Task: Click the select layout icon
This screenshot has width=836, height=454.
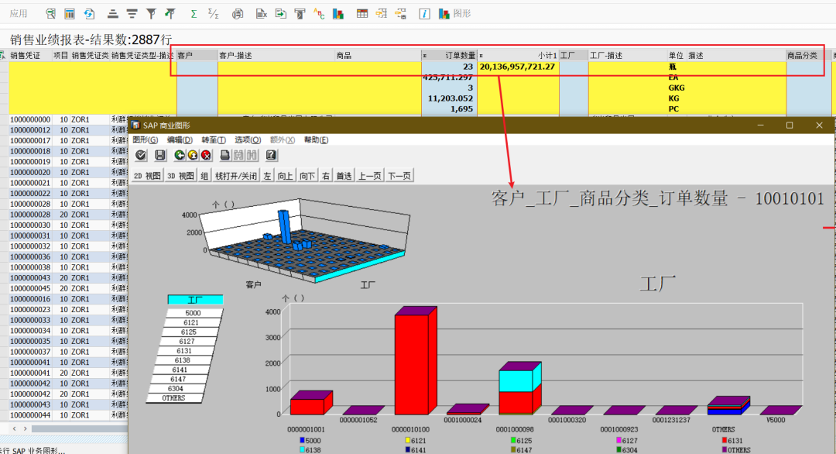Action: pos(381,14)
